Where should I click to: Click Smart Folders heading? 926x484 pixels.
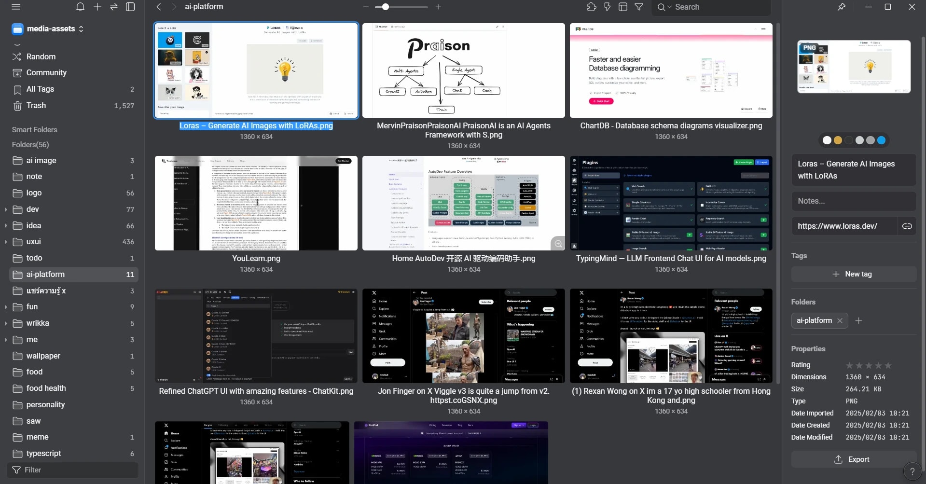[x=35, y=130]
